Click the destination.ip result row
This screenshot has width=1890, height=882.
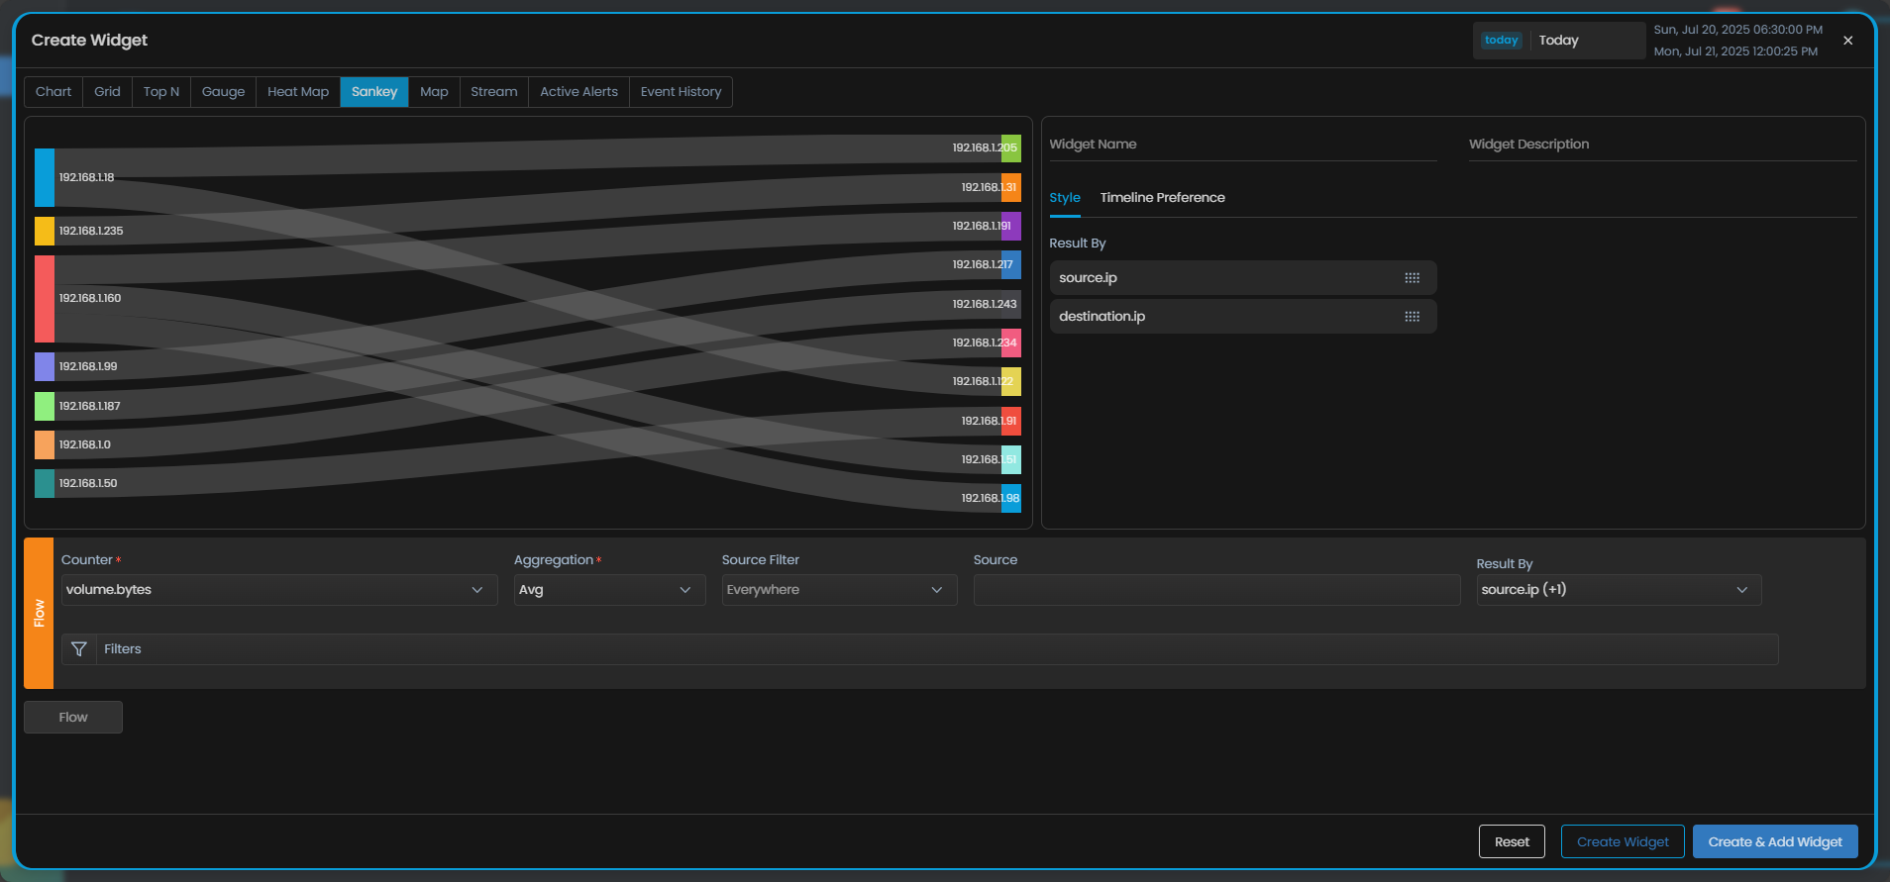[x=1243, y=317]
